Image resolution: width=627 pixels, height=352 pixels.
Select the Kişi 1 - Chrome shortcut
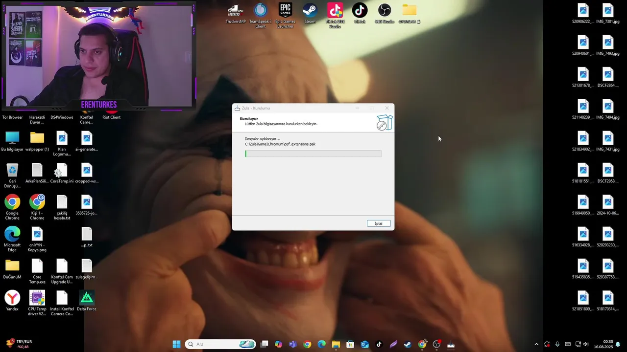pyautogui.click(x=37, y=207)
